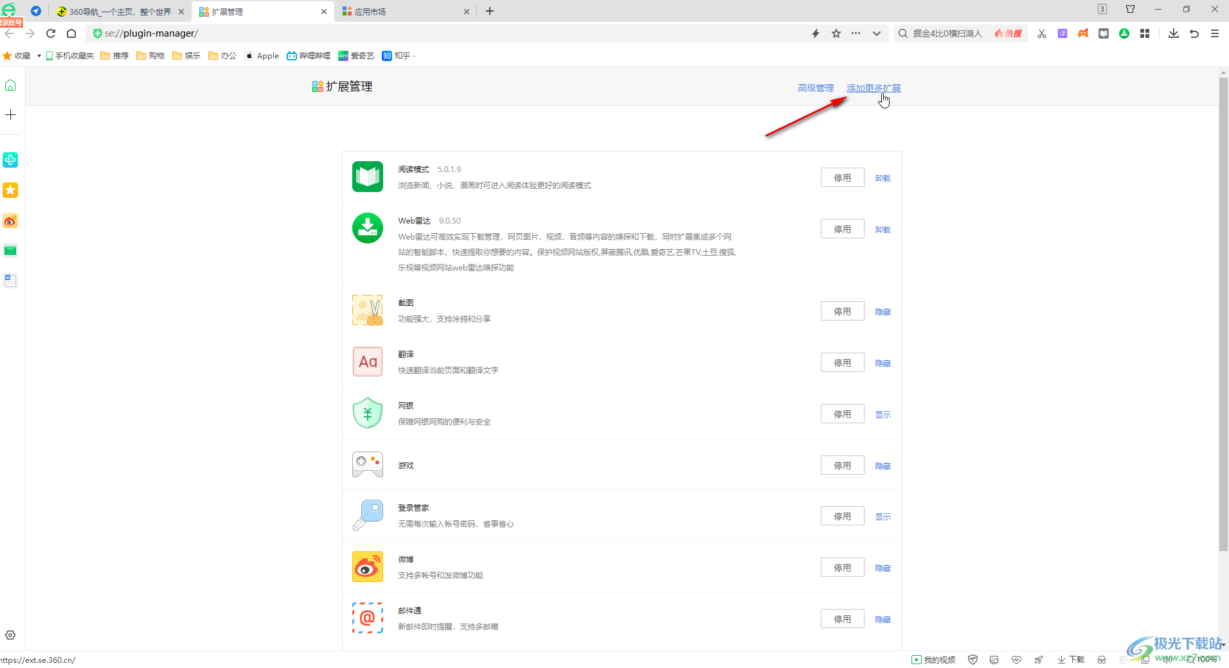
Task: Switch to the 360导航 tab
Action: 120,12
